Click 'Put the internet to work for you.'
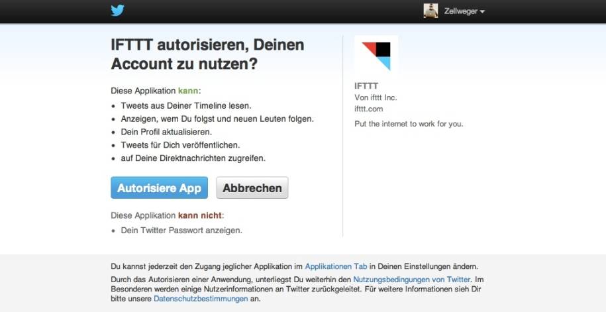Image resolution: width=606 pixels, height=312 pixels. (x=409, y=124)
